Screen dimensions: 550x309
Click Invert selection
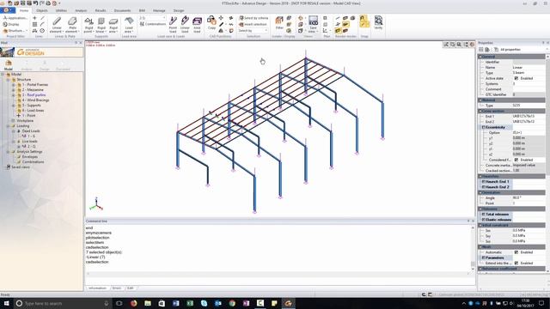(x=253, y=24)
